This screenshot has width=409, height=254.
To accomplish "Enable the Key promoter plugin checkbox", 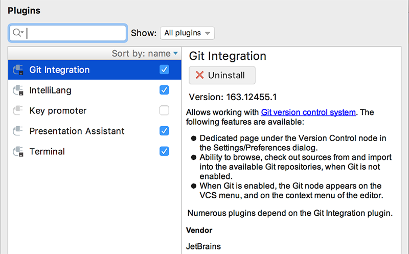I will 164,110.
